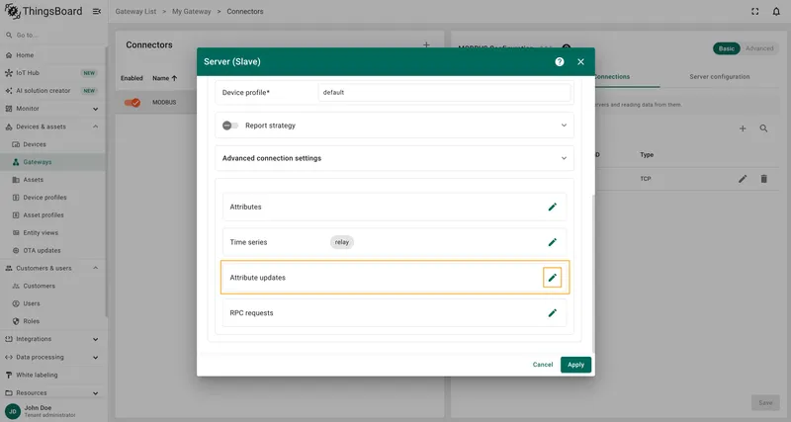
Task: Edit RPC requests with pencil icon
Action: [553, 313]
